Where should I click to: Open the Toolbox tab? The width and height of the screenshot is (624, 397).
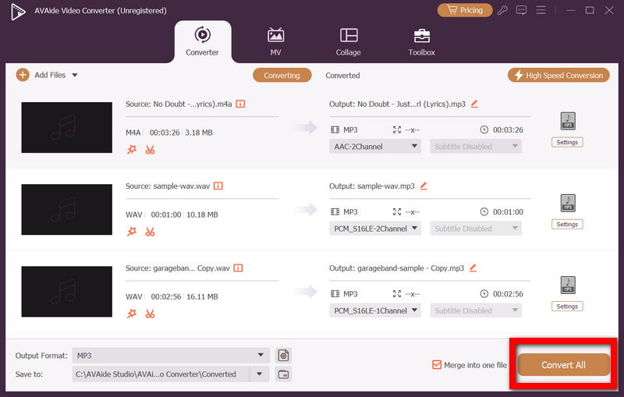421,41
